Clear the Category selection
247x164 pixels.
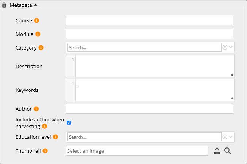[x=225, y=47]
